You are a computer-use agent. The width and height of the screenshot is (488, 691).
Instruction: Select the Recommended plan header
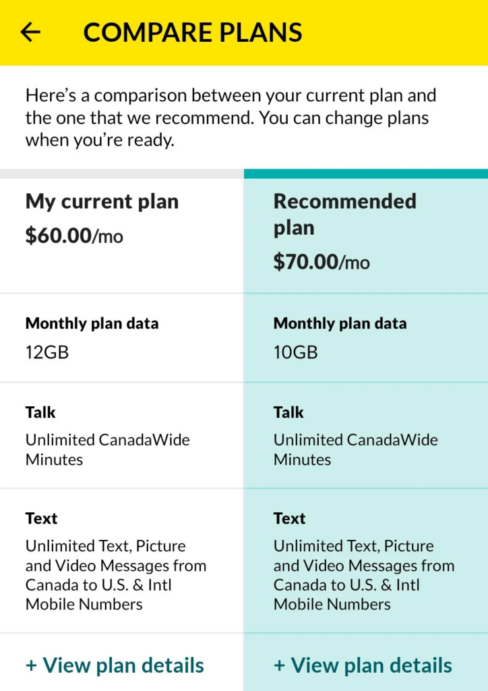click(x=345, y=215)
